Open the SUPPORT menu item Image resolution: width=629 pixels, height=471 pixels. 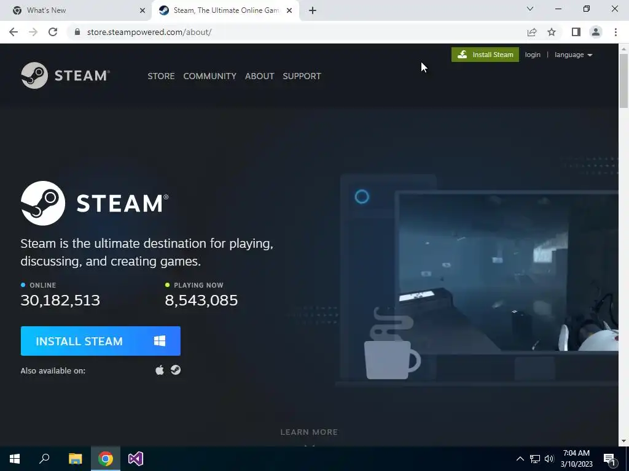click(x=302, y=76)
